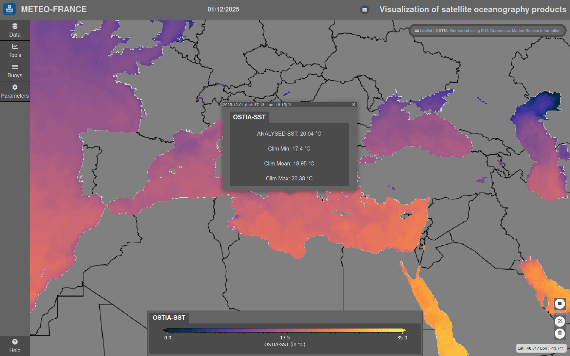Click the Meteo-France logo
The height and width of the screenshot is (356, 570).
pos(9,9)
